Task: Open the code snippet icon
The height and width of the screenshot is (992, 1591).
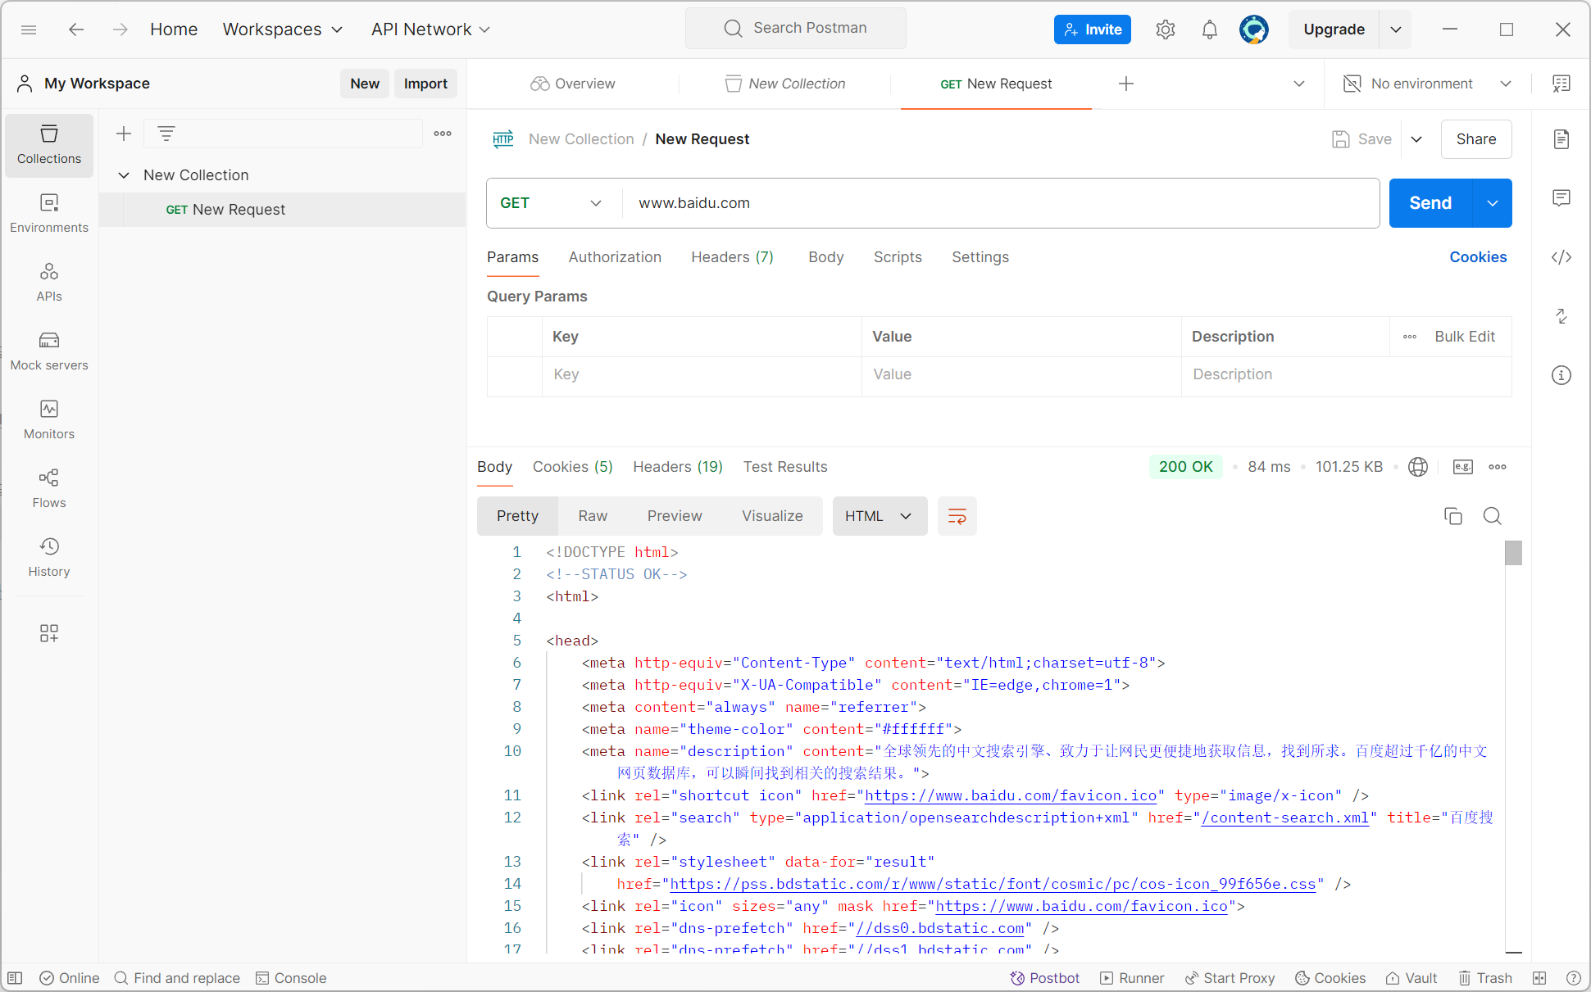Action: pyautogui.click(x=1561, y=257)
